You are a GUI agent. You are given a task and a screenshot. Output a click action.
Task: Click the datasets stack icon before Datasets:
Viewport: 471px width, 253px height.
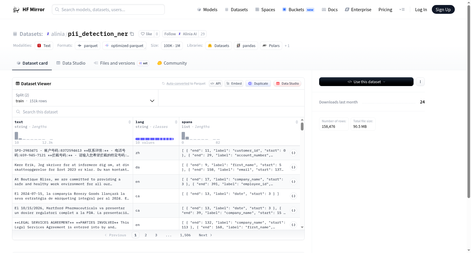[x=15, y=34]
